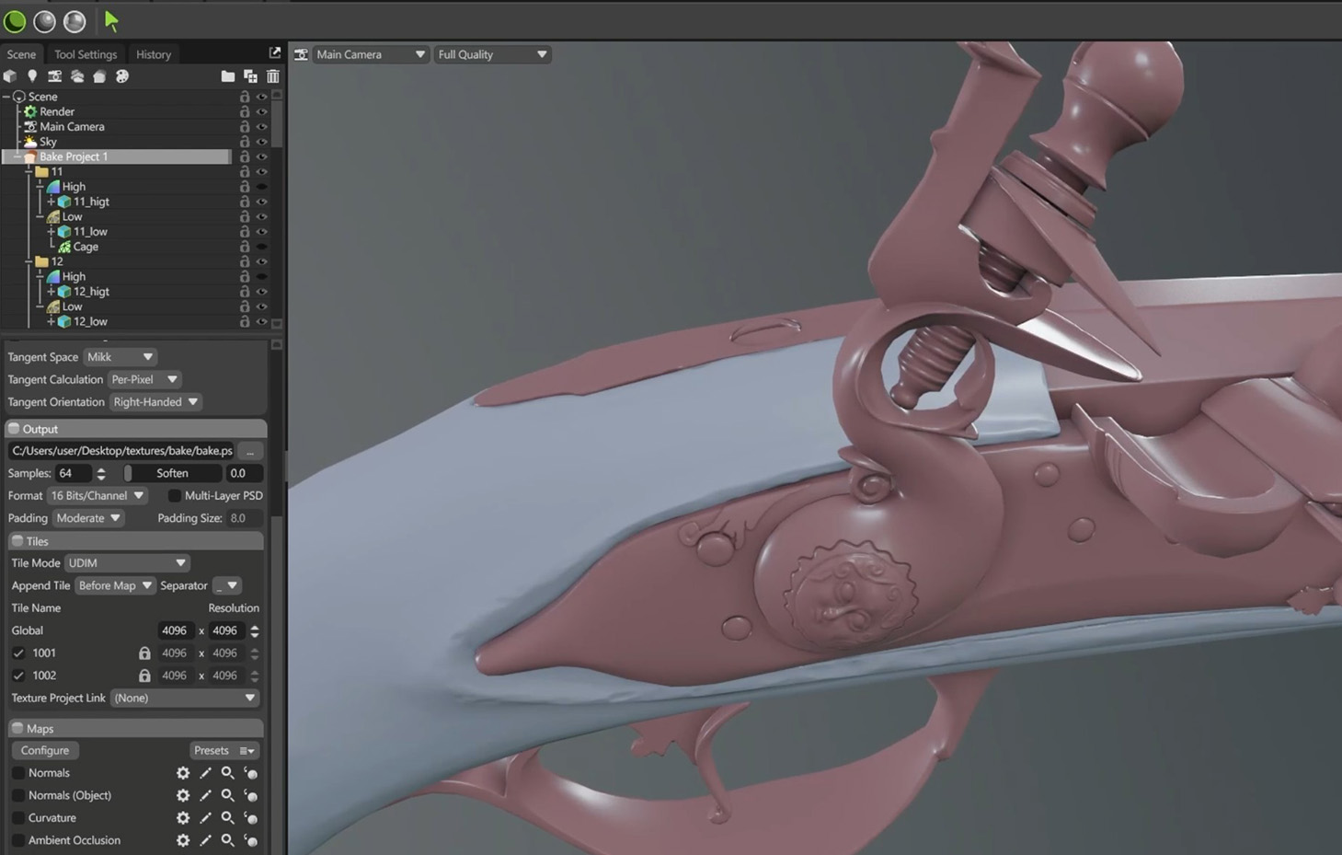Uncheck the tile 1001 checkbox

(x=18, y=653)
